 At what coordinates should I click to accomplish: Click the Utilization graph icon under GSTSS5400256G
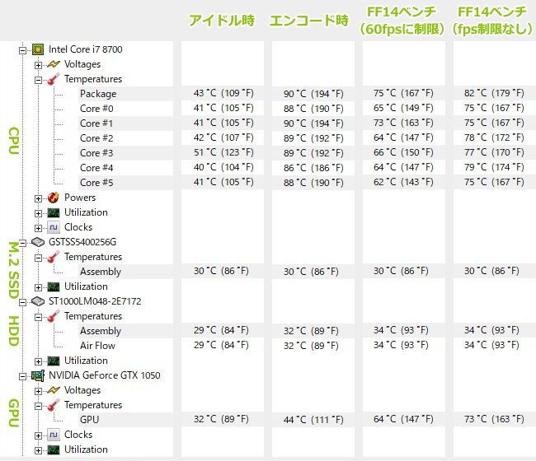[54, 286]
